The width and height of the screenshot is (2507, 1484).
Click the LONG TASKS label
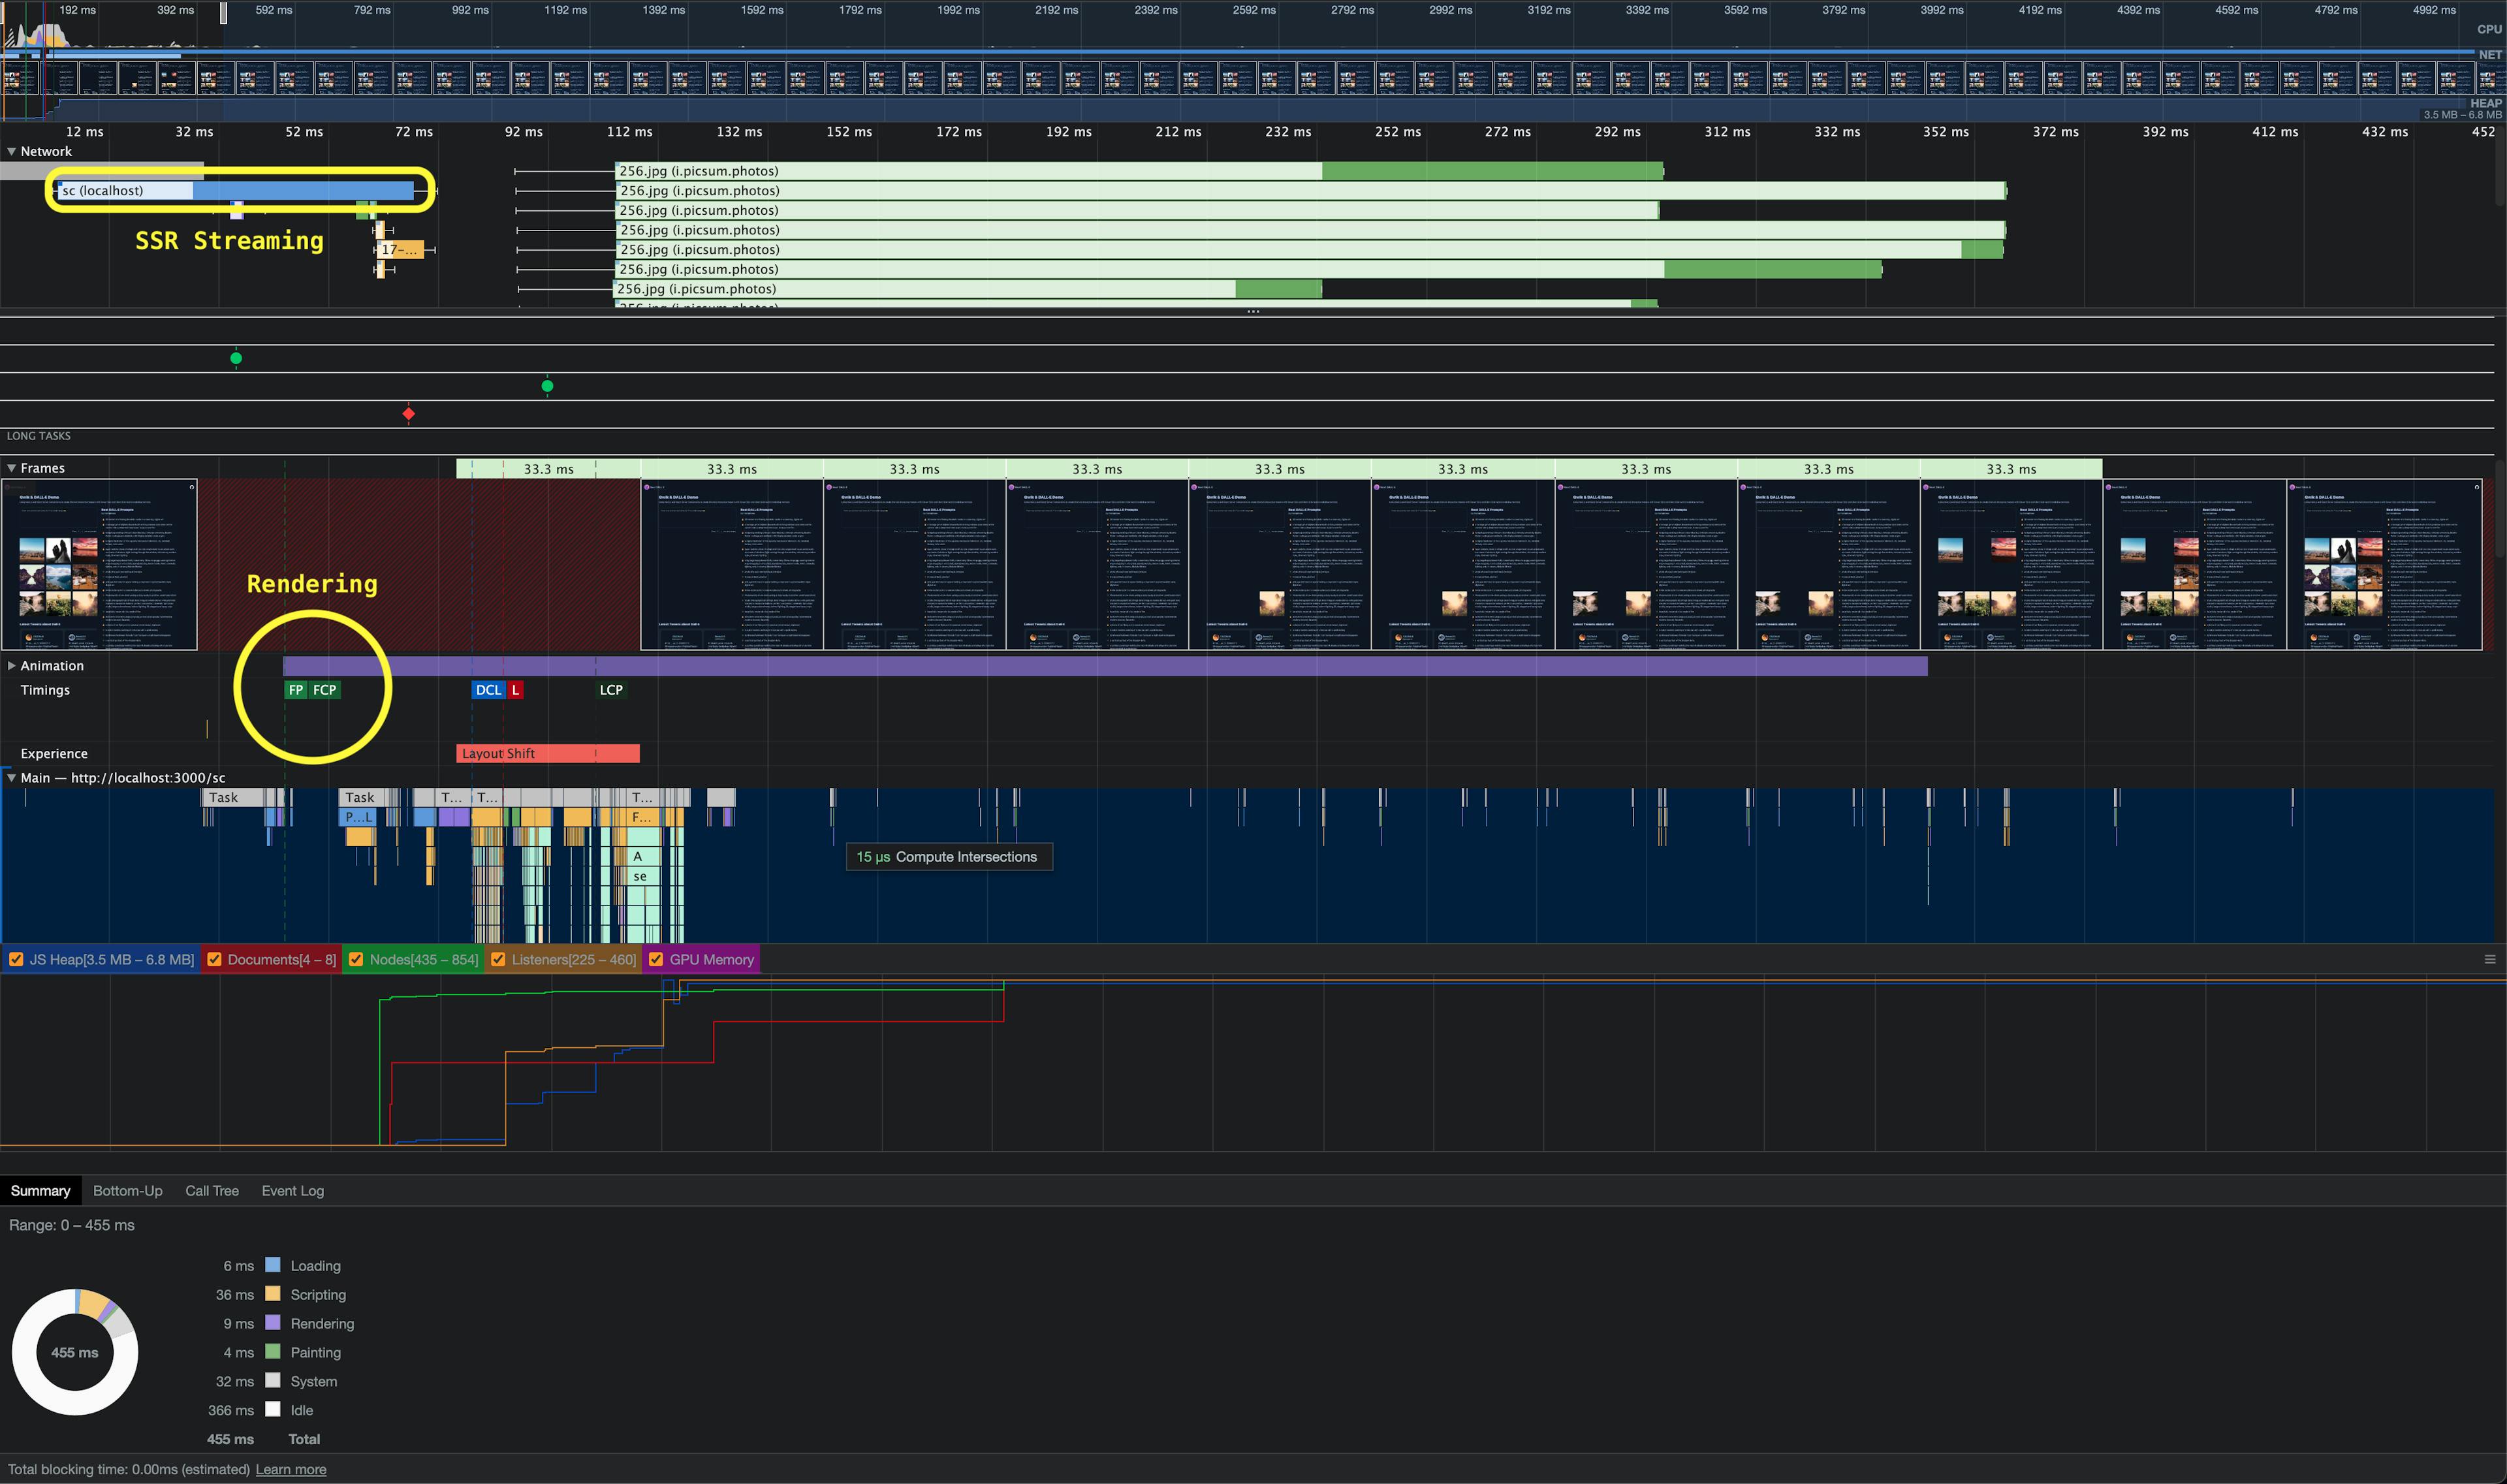tap(39, 436)
